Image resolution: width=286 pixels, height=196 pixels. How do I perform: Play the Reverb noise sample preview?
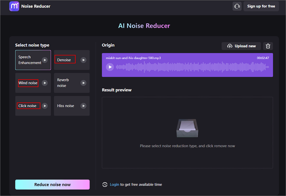[83, 83]
